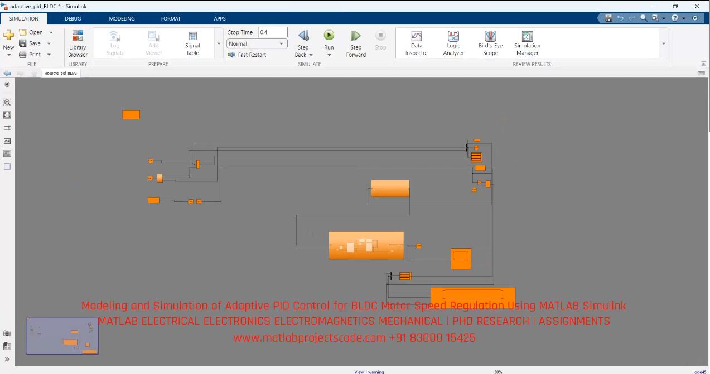Open the Library Browser
Viewport: 710px width, 374px height.
[77, 42]
